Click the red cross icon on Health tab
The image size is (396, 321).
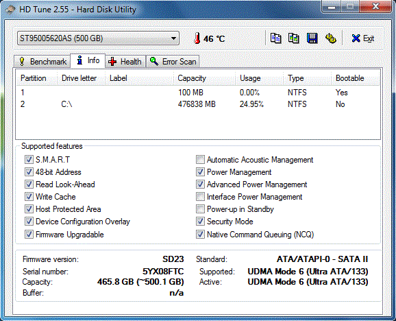(112, 62)
